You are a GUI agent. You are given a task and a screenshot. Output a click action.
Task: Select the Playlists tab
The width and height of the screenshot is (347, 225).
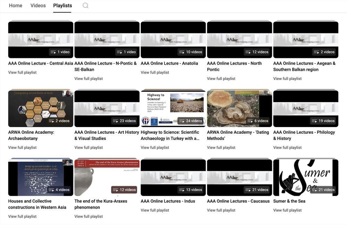(x=62, y=6)
